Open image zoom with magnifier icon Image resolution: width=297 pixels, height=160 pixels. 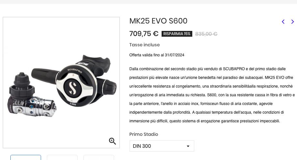[112, 141]
